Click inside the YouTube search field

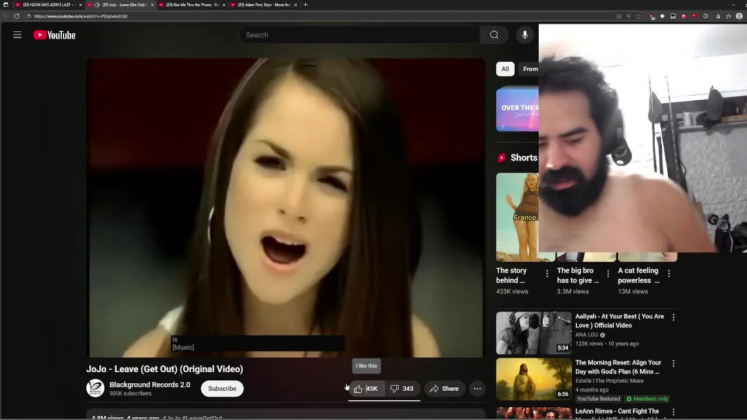click(359, 35)
